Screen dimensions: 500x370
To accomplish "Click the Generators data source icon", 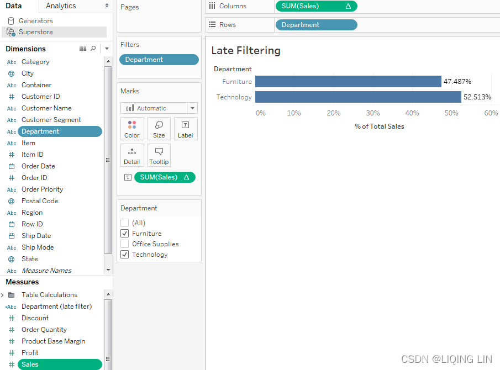I will click(x=11, y=21).
